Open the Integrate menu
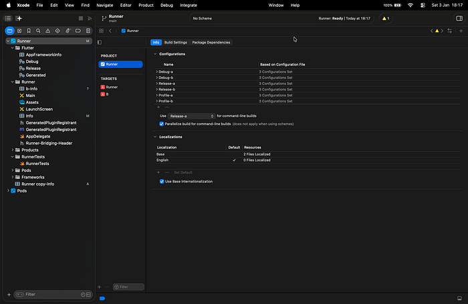 click(x=189, y=5)
